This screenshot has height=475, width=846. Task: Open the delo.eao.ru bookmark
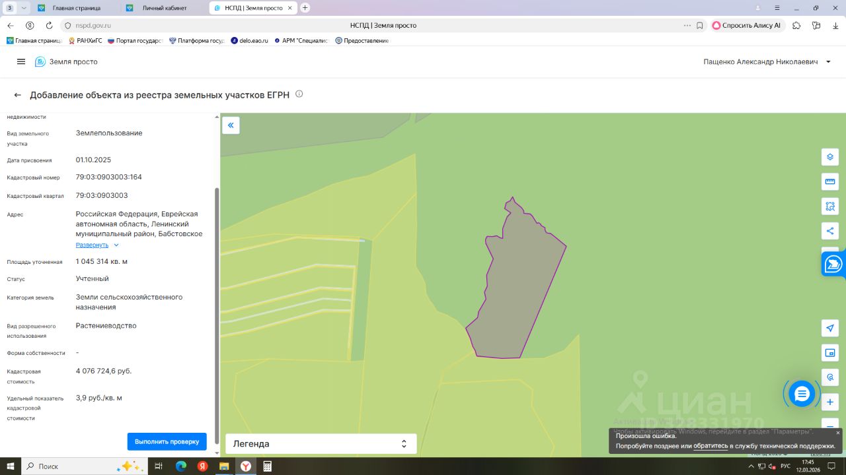coord(250,41)
